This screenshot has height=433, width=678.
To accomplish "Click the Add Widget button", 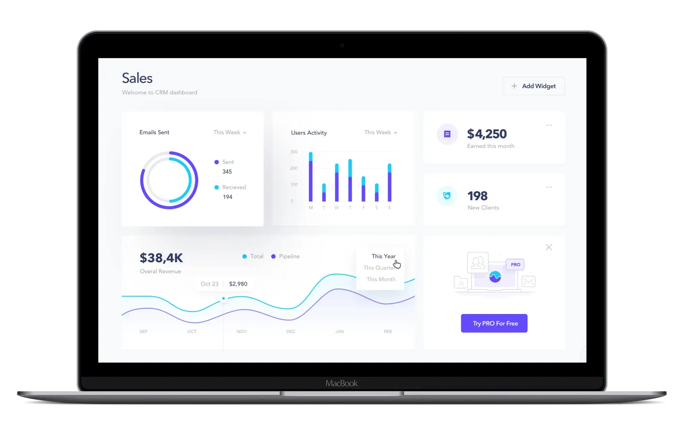I will pyautogui.click(x=533, y=86).
